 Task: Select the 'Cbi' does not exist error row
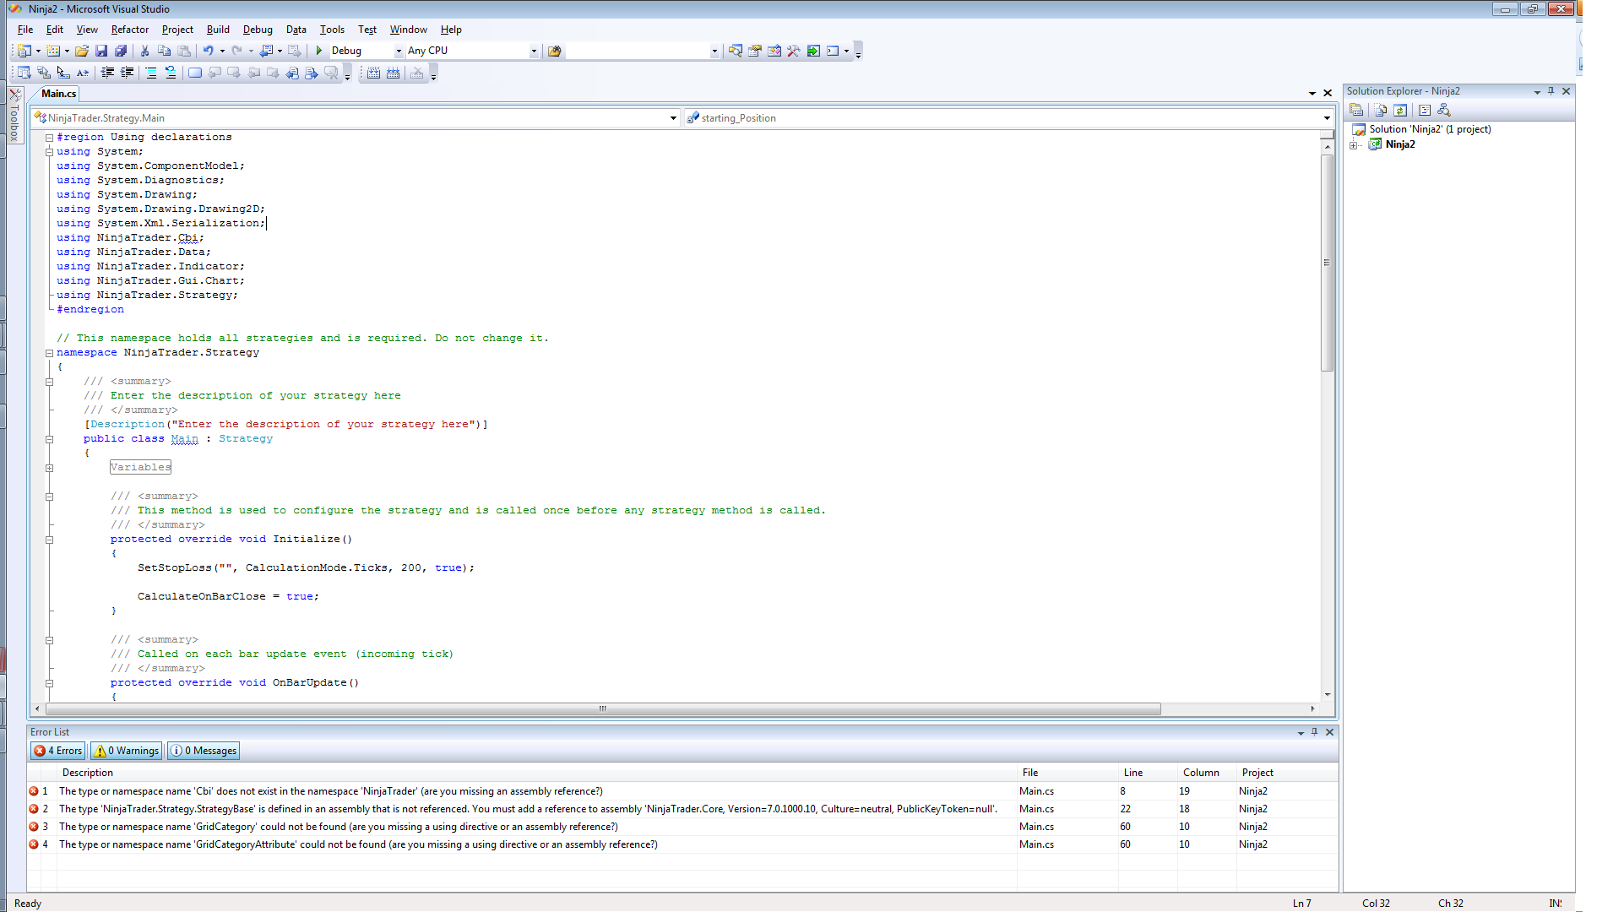click(x=682, y=791)
